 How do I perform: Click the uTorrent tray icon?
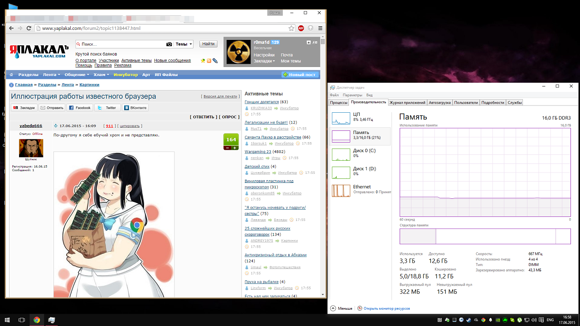click(520, 320)
